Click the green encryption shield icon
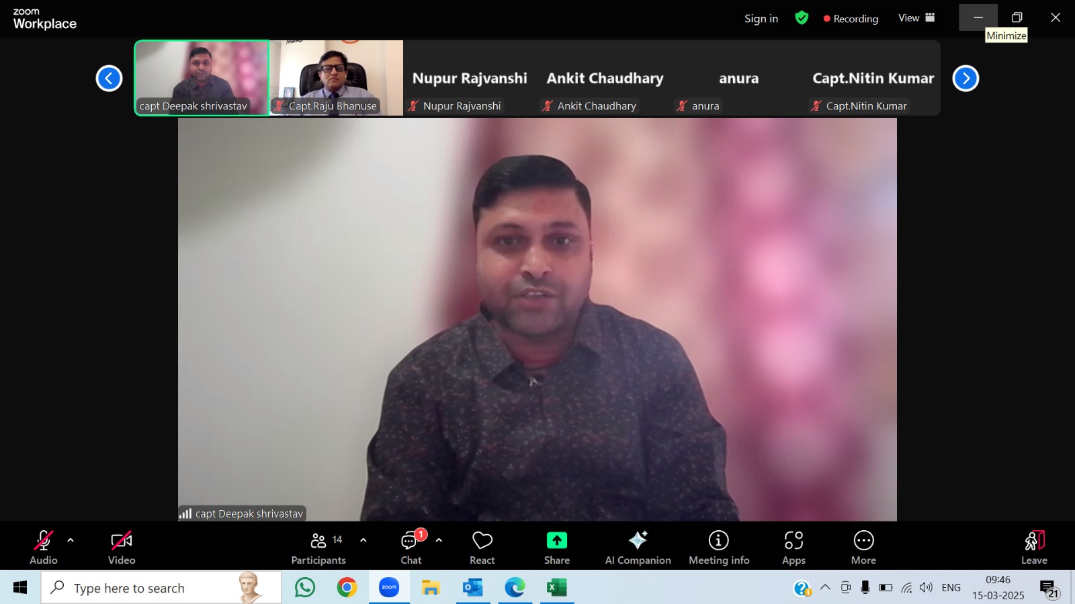Viewport: 1075px width, 604px height. (x=802, y=18)
